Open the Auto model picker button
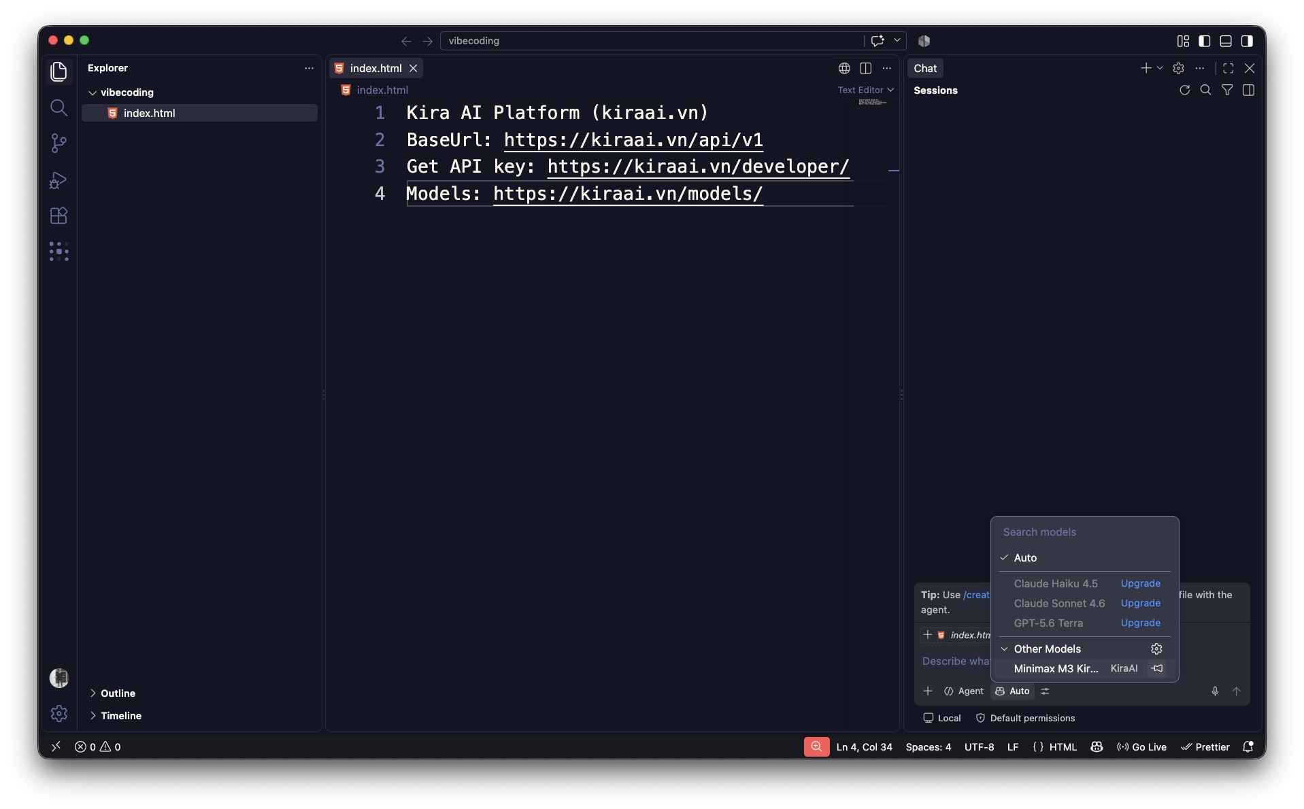 pyautogui.click(x=1012, y=691)
